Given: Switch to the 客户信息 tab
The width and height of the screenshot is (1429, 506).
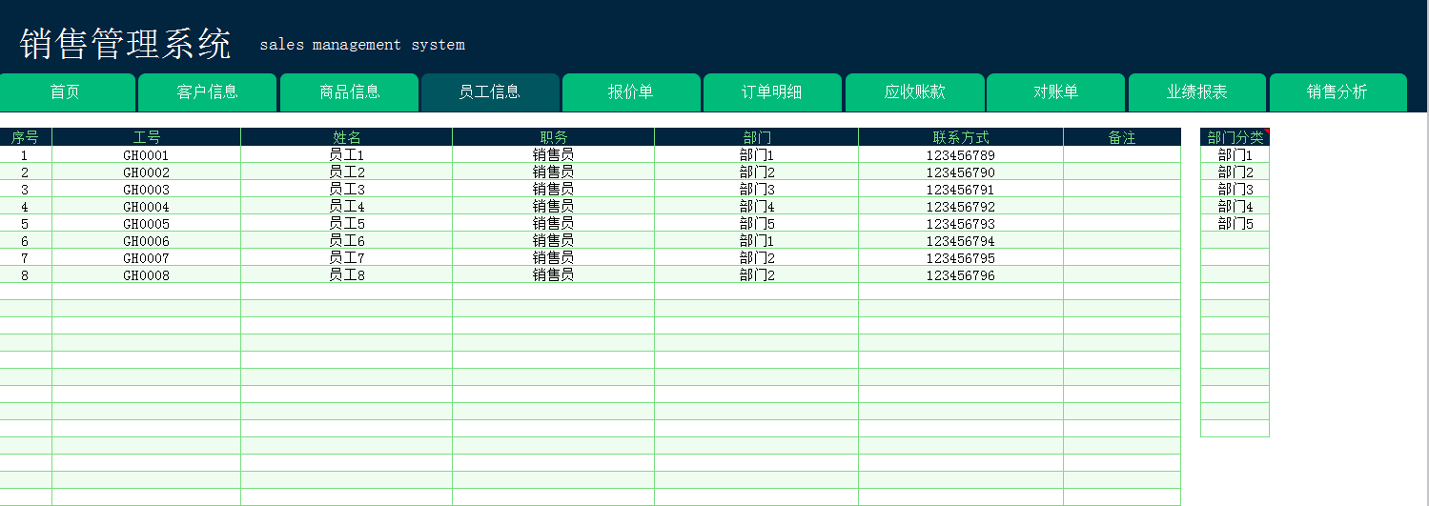Looking at the screenshot, I should (207, 92).
